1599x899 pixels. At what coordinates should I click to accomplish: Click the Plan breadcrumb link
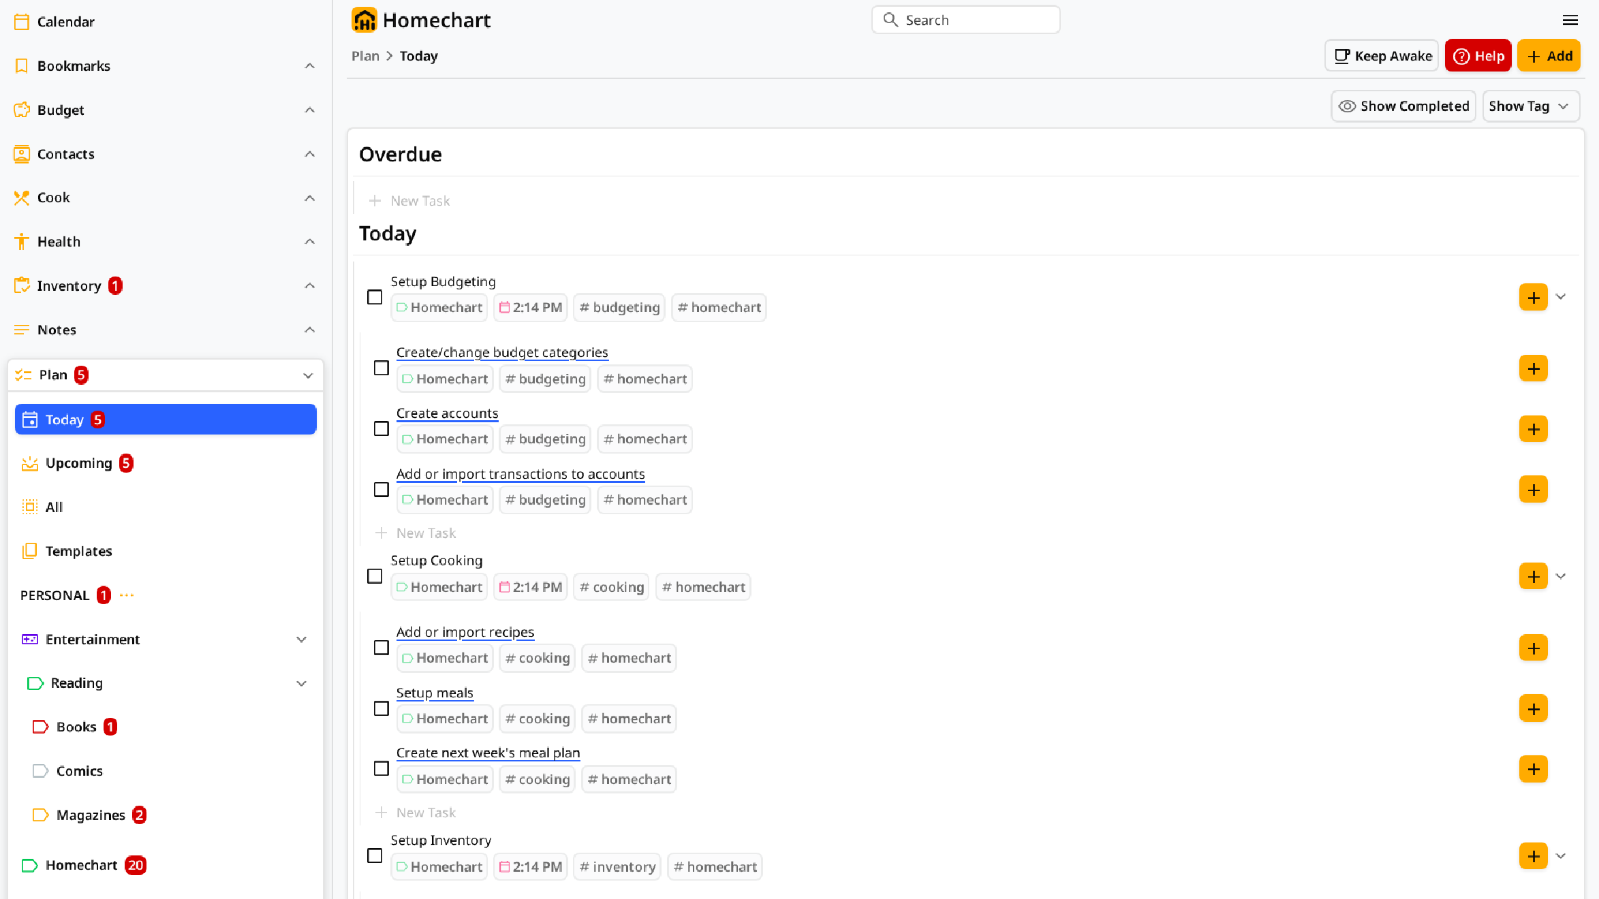[x=365, y=56]
